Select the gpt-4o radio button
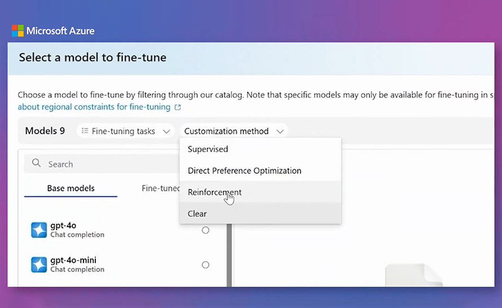Image resolution: width=502 pixels, height=308 pixels. pos(205,230)
